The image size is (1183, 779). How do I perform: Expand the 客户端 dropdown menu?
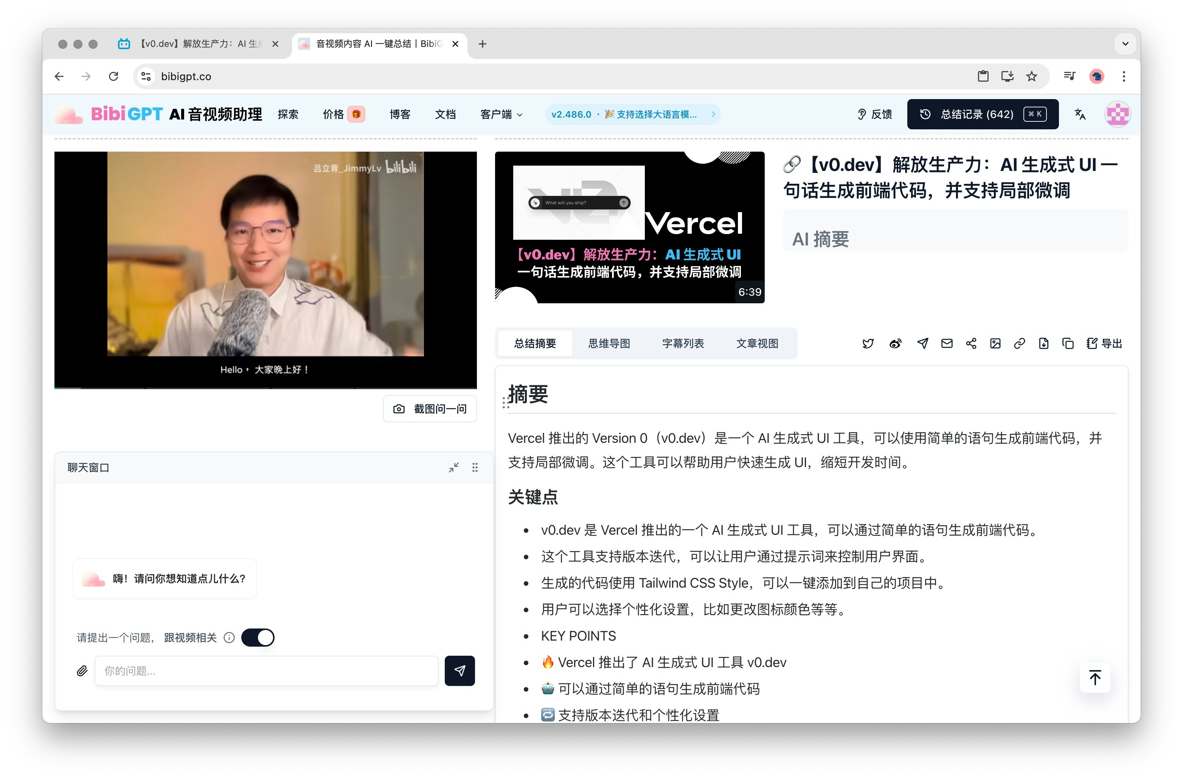(501, 114)
